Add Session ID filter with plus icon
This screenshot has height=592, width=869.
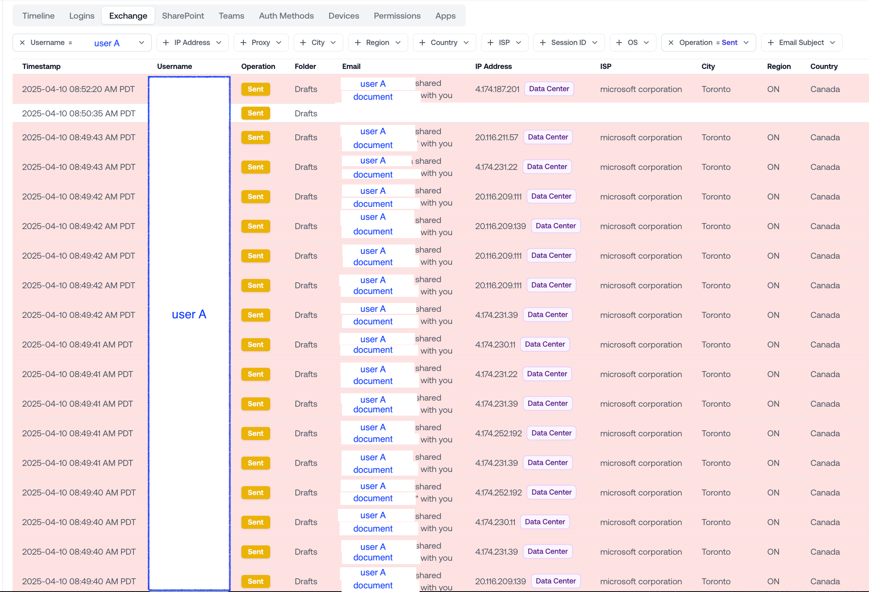[x=543, y=43]
